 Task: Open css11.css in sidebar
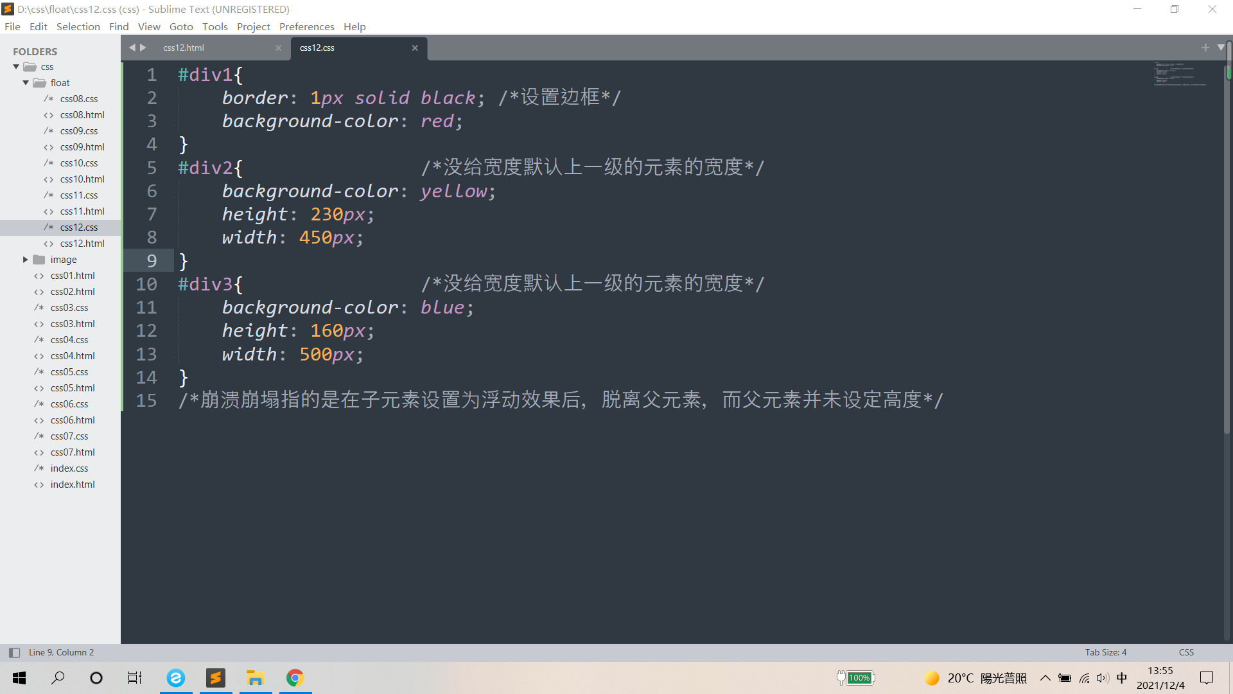click(x=79, y=195)
